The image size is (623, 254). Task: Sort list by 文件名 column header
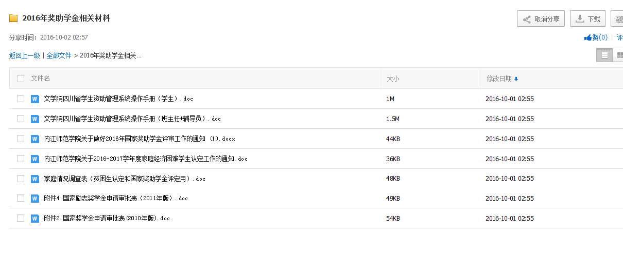pyautogui.click(x=41, y=79)
